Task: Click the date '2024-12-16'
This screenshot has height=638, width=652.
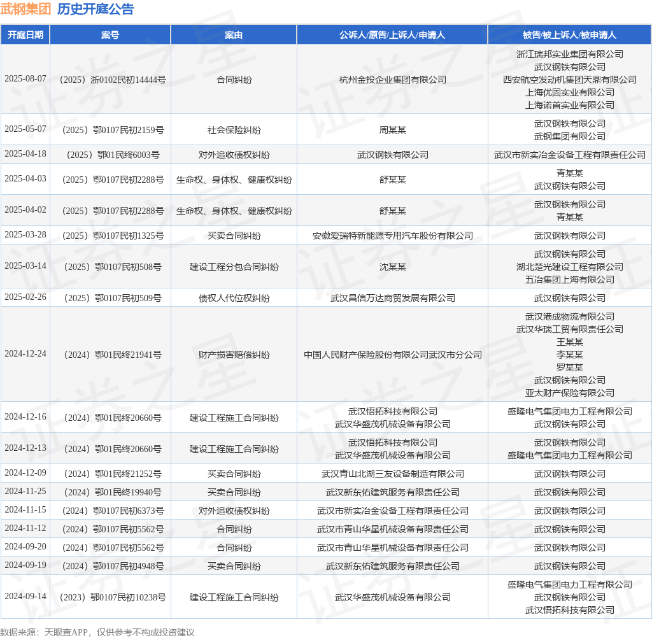Action: click(x=25, y=417)
